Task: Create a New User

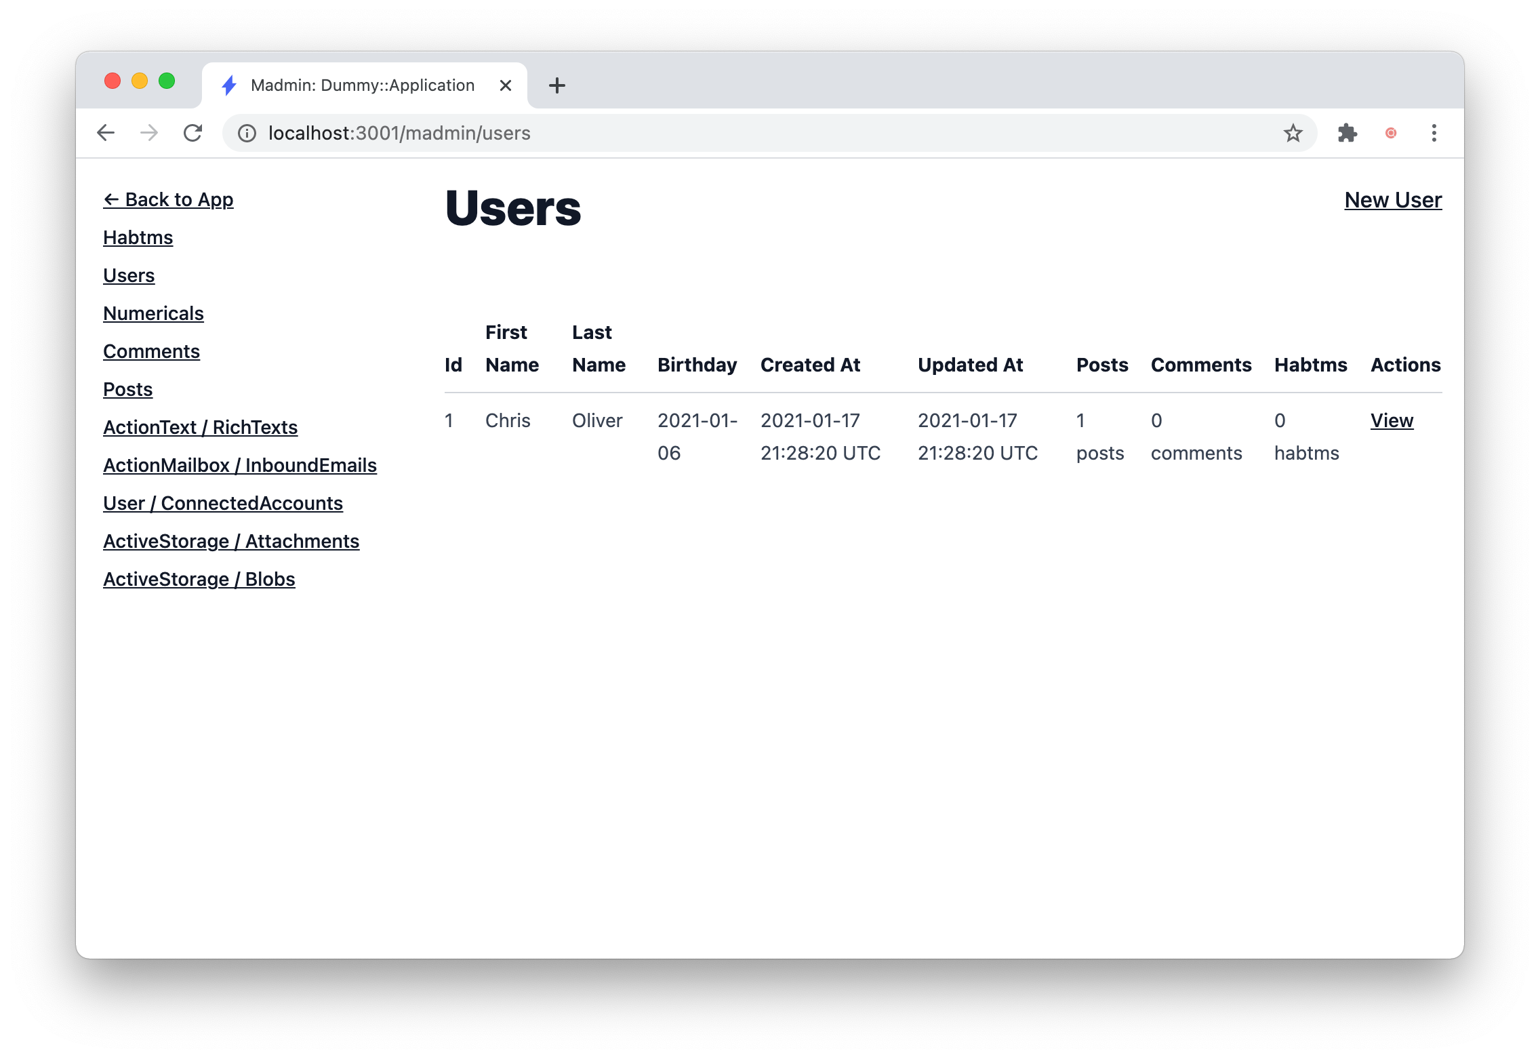Action: 1392,200
